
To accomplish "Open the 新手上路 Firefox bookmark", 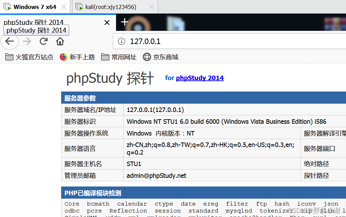I will point(77,57).
